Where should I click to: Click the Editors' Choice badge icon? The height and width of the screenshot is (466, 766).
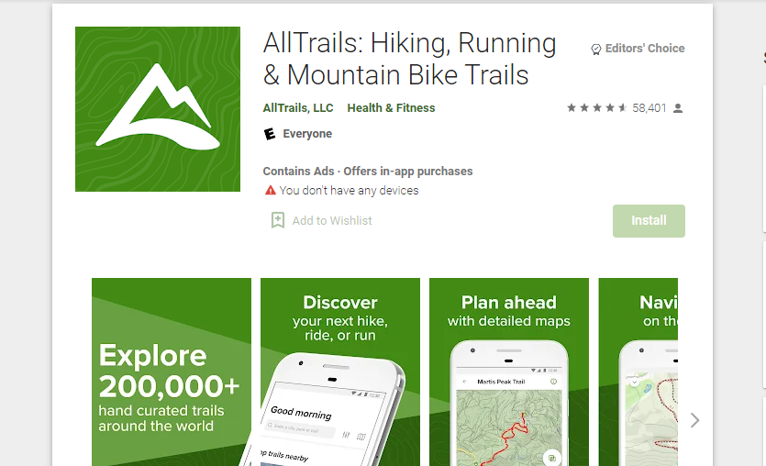[x=596, y=49]
